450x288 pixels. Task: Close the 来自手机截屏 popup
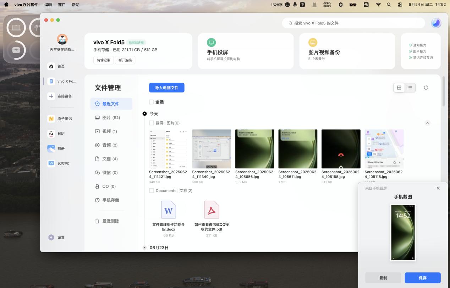click(x=438, y=188)
